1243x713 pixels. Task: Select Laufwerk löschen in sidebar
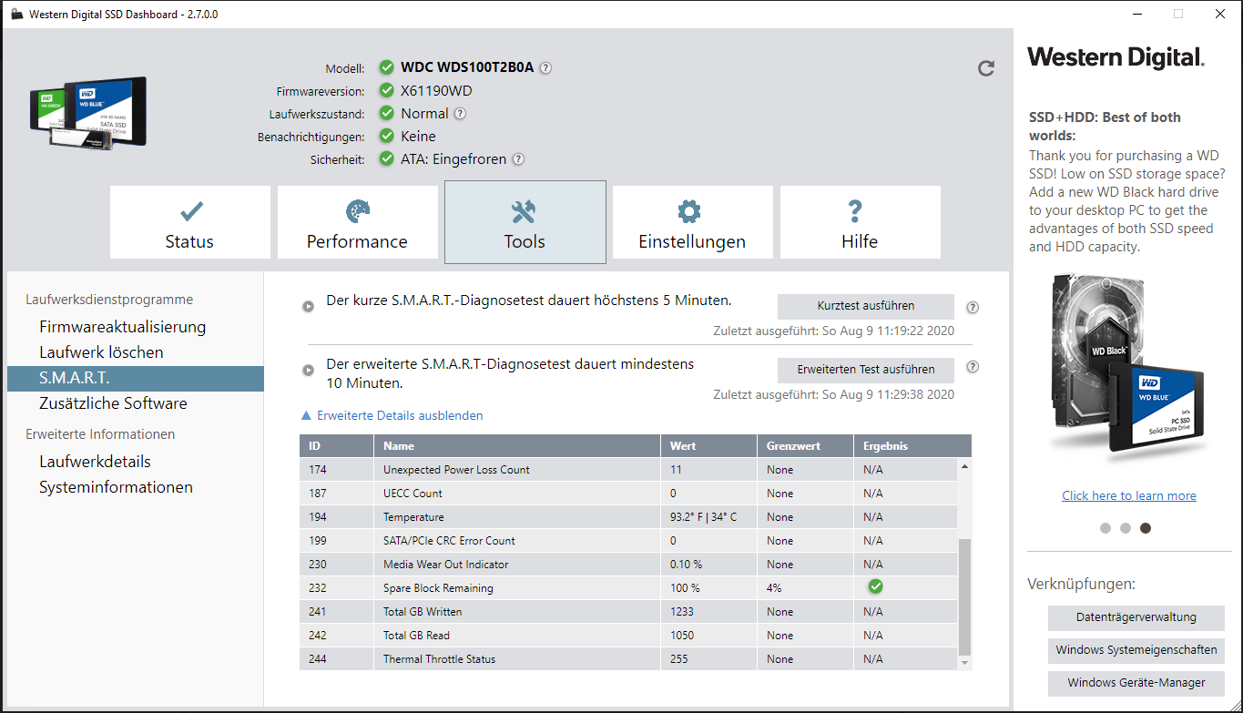pyautogui.click(x=101, y=352)
